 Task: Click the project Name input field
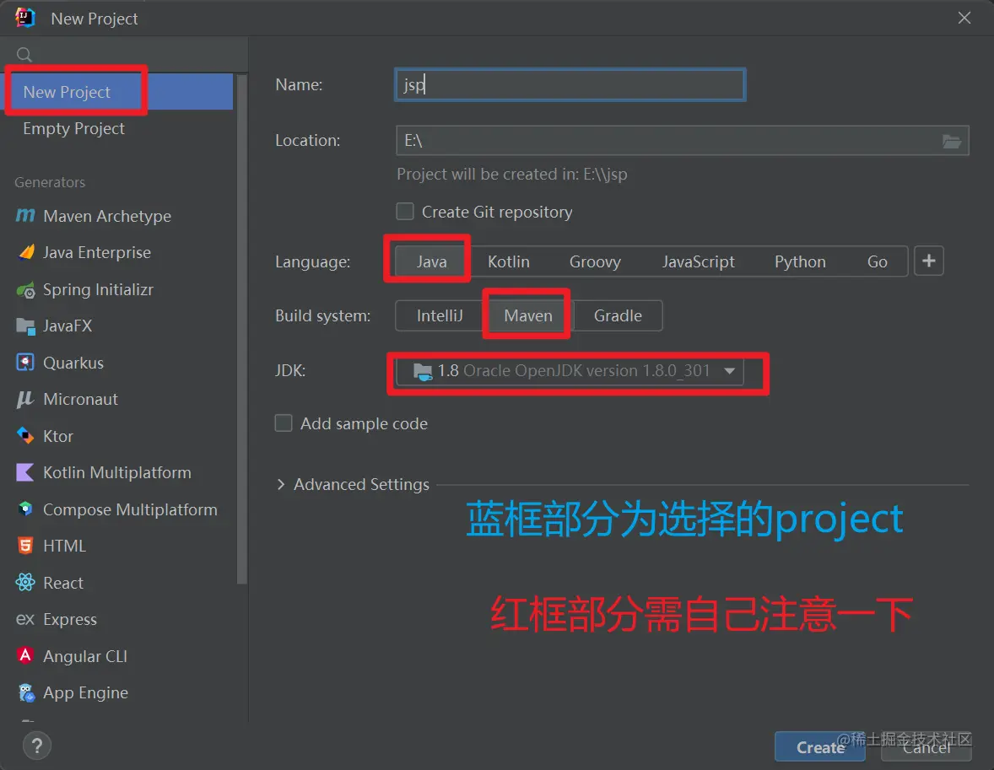point(570,85)
